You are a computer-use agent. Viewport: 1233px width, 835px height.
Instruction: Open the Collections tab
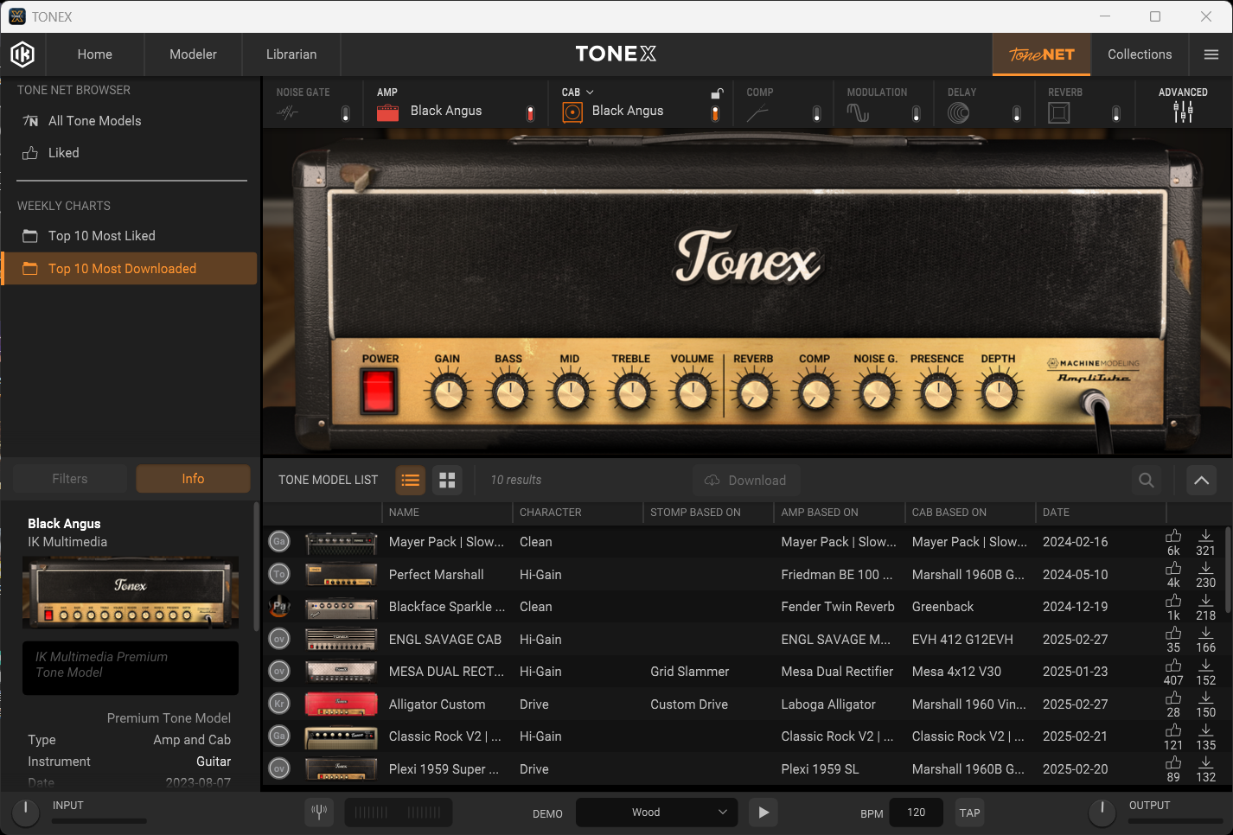pyautogui.click(x=1140, y=54)
